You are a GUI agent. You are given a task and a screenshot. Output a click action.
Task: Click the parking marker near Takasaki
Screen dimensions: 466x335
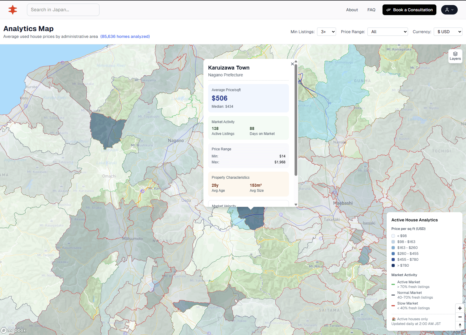(281, 215)
